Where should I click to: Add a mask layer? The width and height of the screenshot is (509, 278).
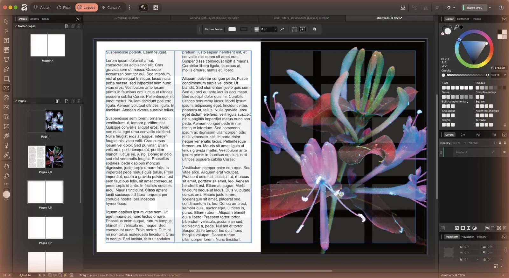pyautogui.click(x=463, y=228)
